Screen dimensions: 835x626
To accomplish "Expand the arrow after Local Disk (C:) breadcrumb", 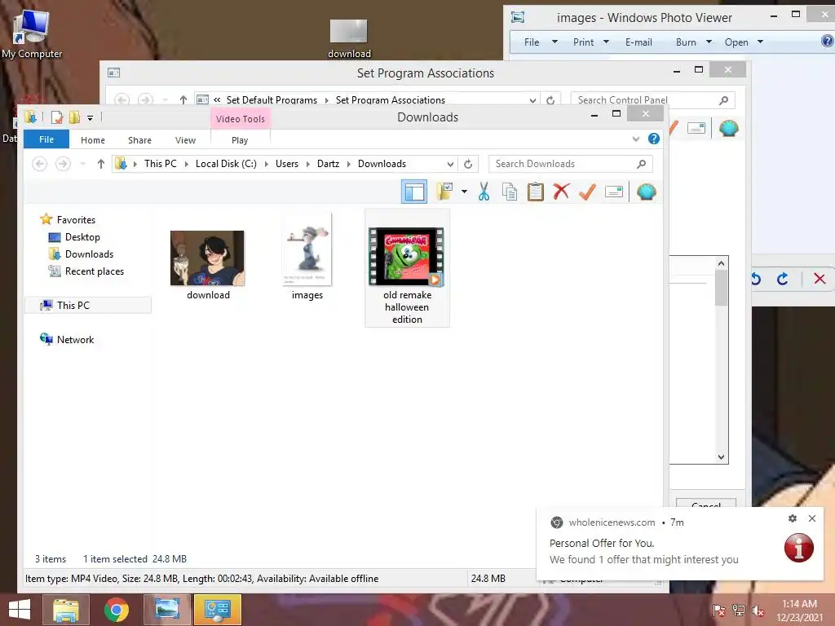I will pos(267,164).
